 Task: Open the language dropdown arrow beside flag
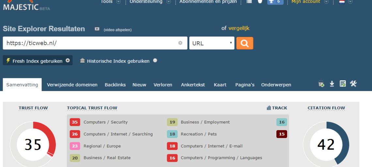point(350,2)
